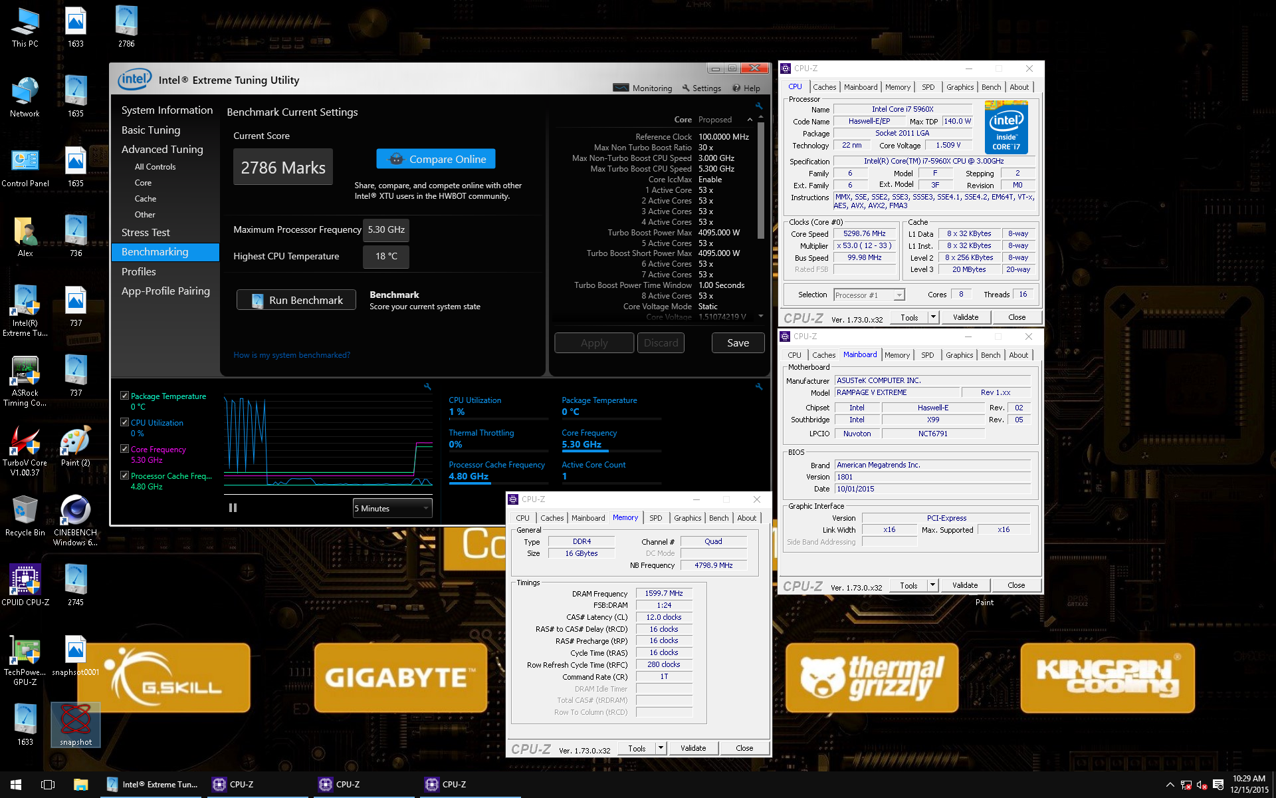This screenshot has height=798, width=1276.
Task: Open the Processor #1 selection dropdown
Action: [869, 295]
